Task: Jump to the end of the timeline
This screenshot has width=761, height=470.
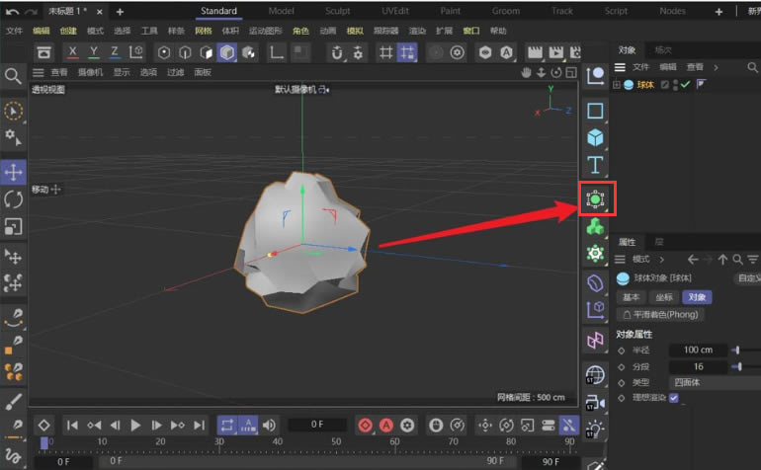Action: coord(199,426)
